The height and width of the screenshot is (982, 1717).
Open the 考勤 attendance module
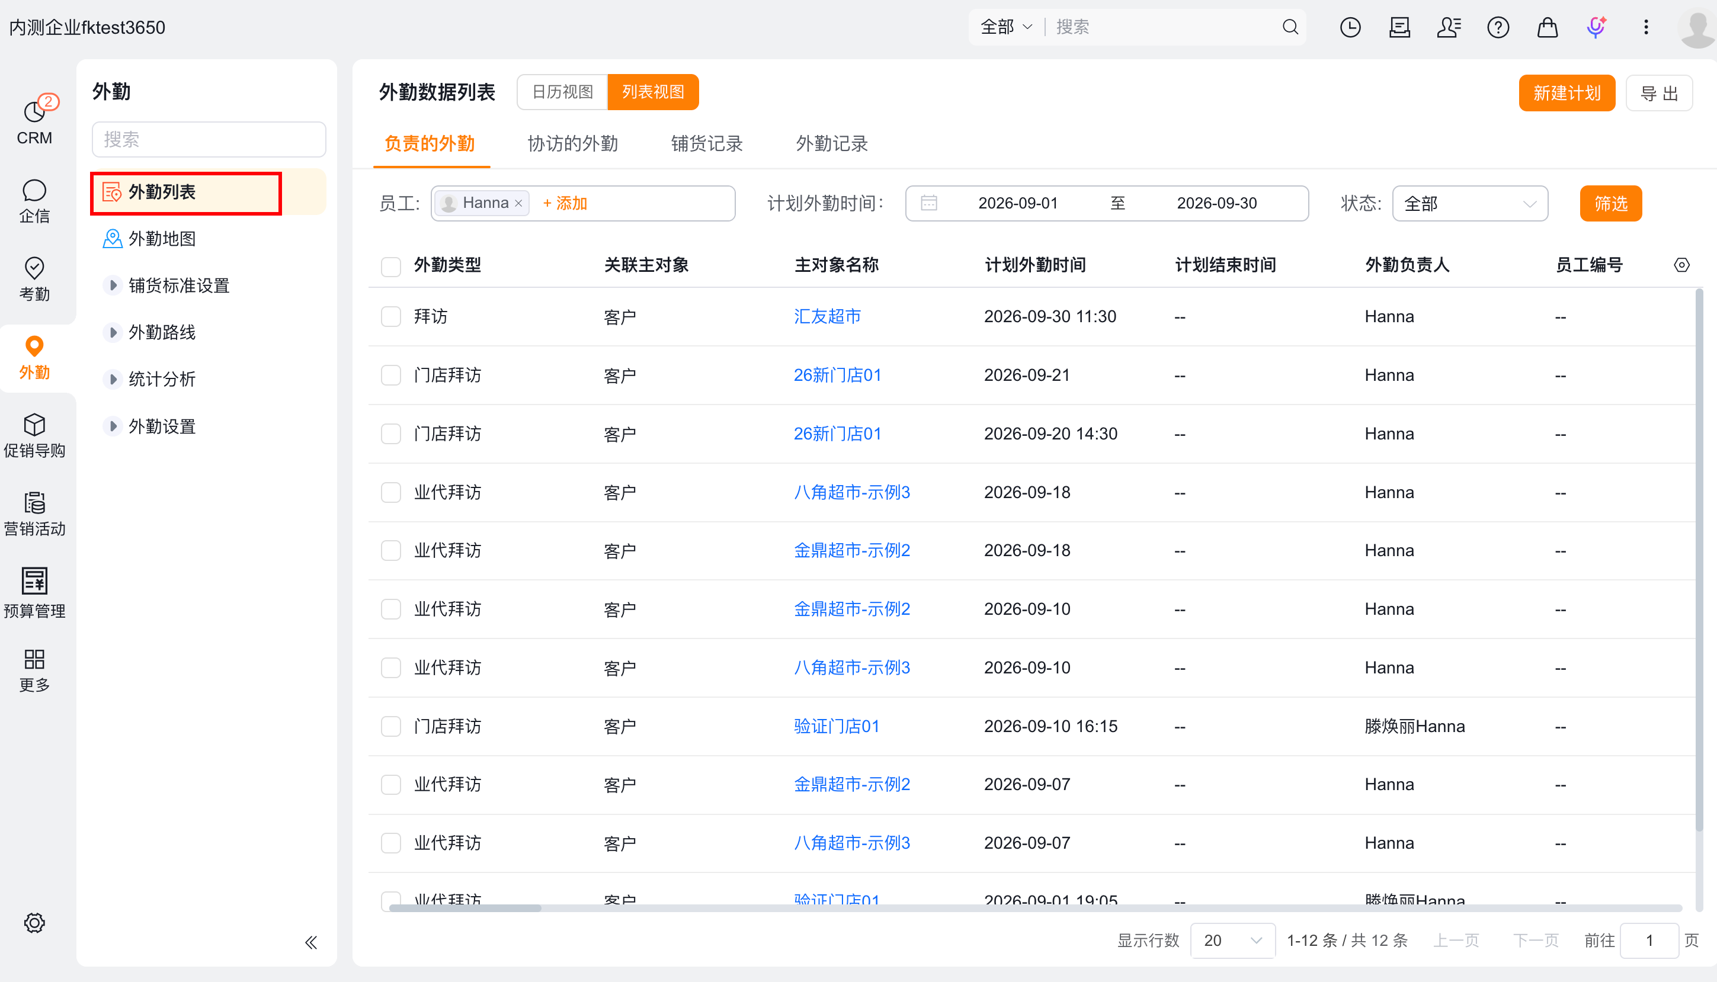(x=34, y=279)
